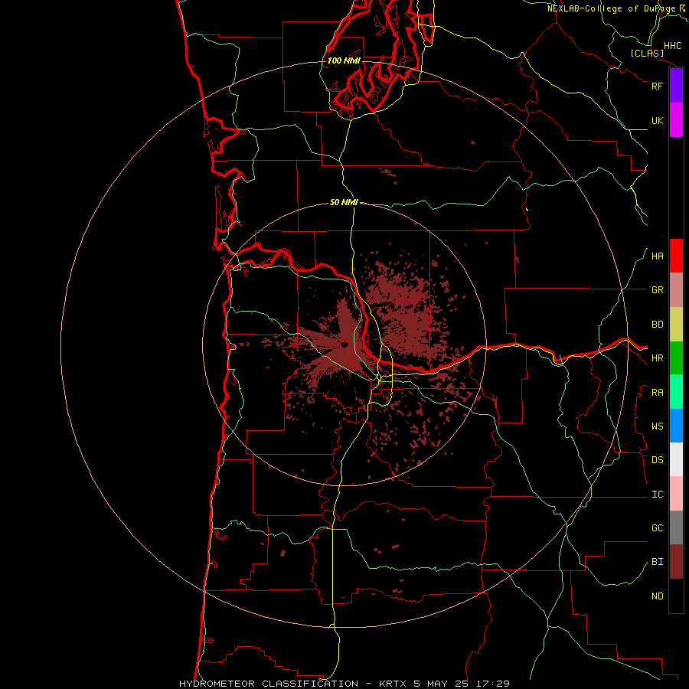The image size is (689, 689).
Task: Click the GC legend label
Action: click(657, 528)
